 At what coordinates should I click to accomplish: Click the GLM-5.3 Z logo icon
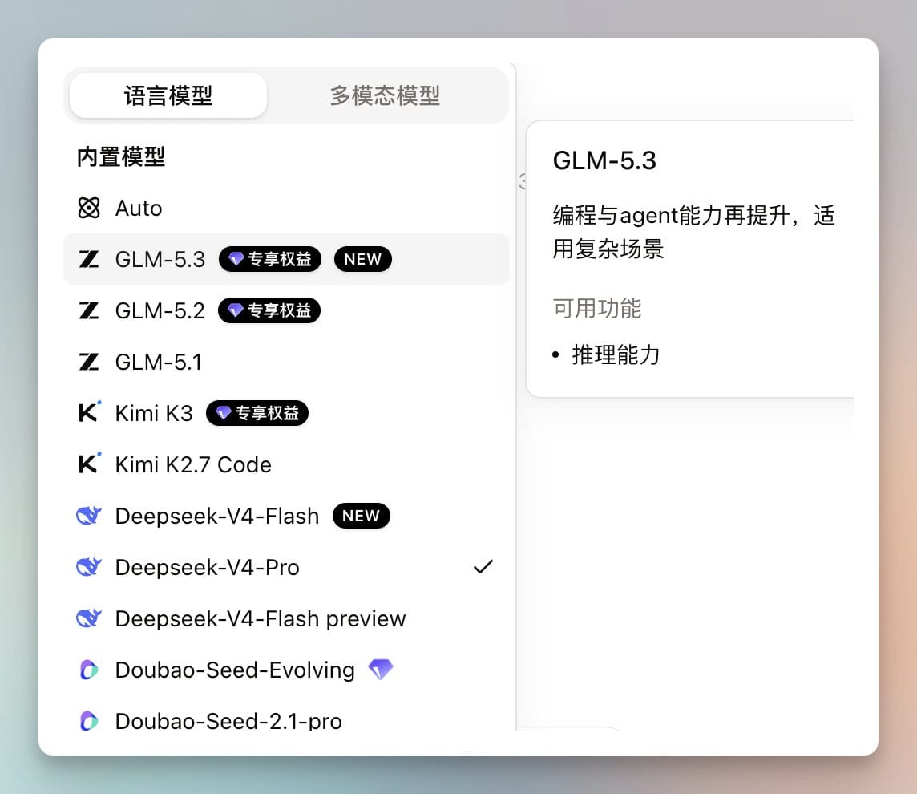tap(89, 259)
